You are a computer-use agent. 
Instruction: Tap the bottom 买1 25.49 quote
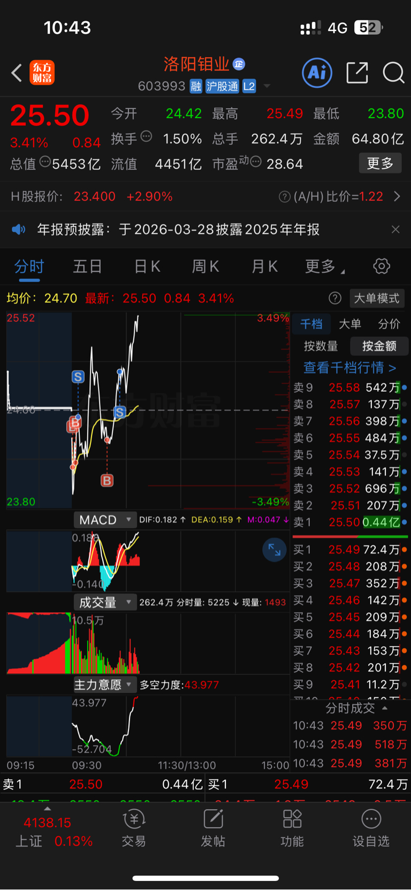[308, 785]
